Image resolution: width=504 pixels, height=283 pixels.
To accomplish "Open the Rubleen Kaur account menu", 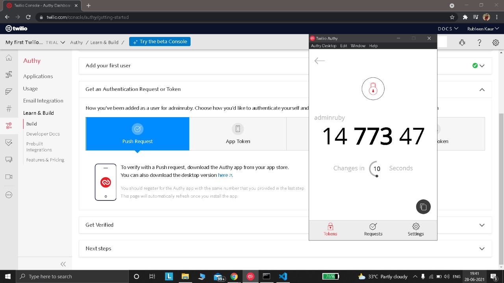I will [483, 29].
